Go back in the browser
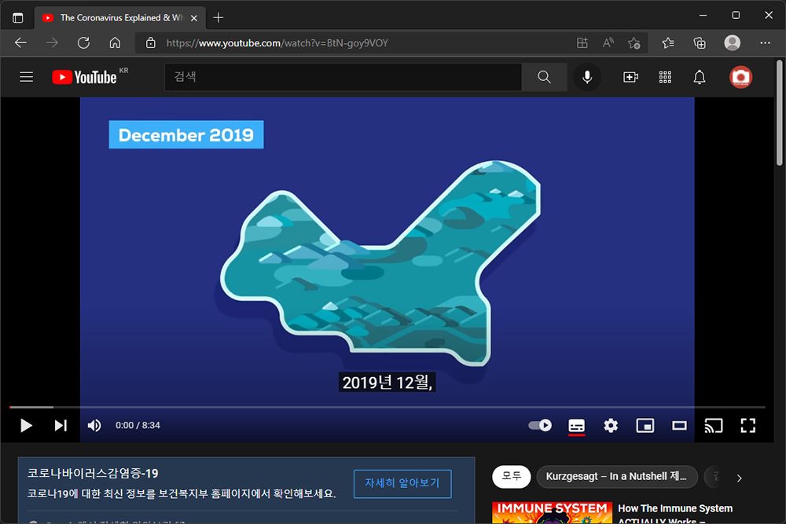786x524 pixels. 20,43
